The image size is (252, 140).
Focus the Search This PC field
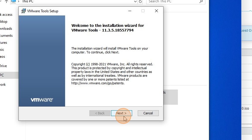176,1
